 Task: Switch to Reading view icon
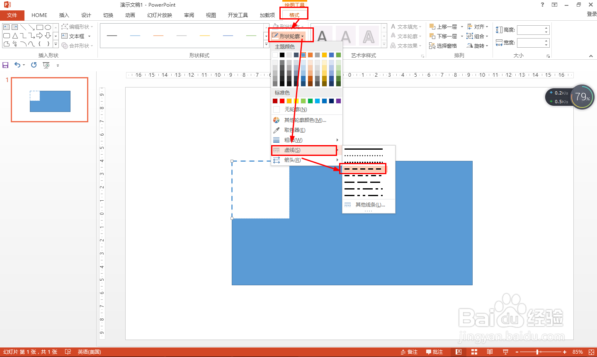click(x=490, y=352)
